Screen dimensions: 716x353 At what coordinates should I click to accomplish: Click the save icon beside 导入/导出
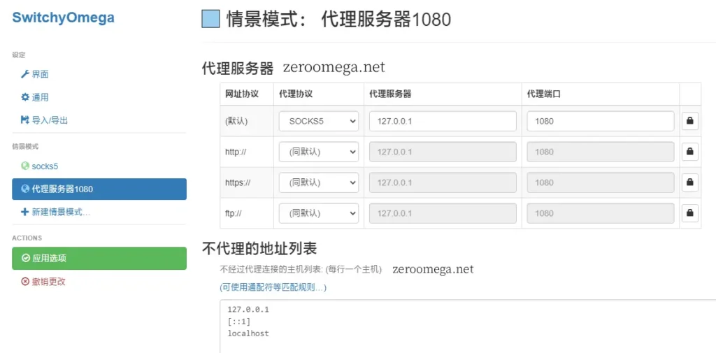25,120
